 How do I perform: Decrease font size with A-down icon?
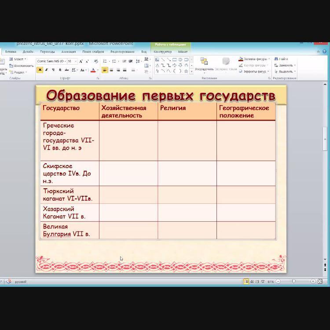[87, 61]
